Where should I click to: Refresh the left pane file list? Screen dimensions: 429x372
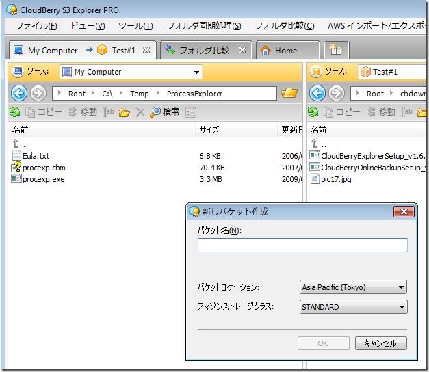(x=15, y=112)
